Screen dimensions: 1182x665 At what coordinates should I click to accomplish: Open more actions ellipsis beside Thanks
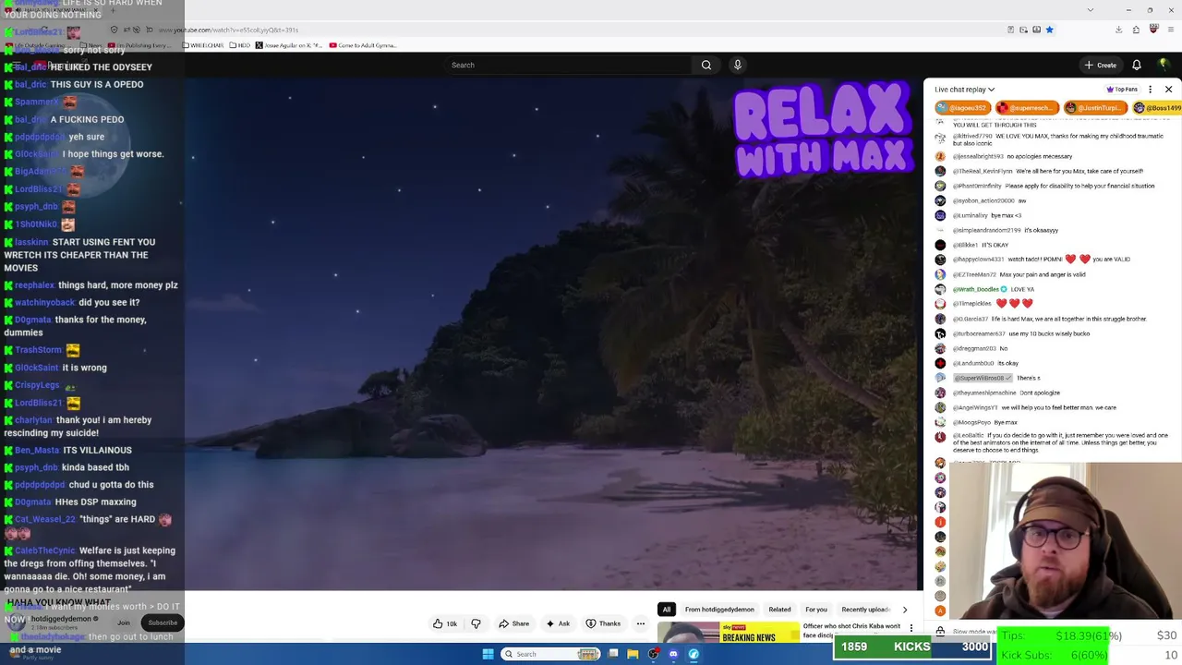(640, 623)
